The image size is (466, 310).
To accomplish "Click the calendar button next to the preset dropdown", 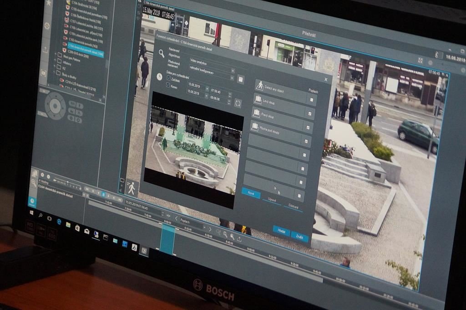I will click(x=240, y=79).
